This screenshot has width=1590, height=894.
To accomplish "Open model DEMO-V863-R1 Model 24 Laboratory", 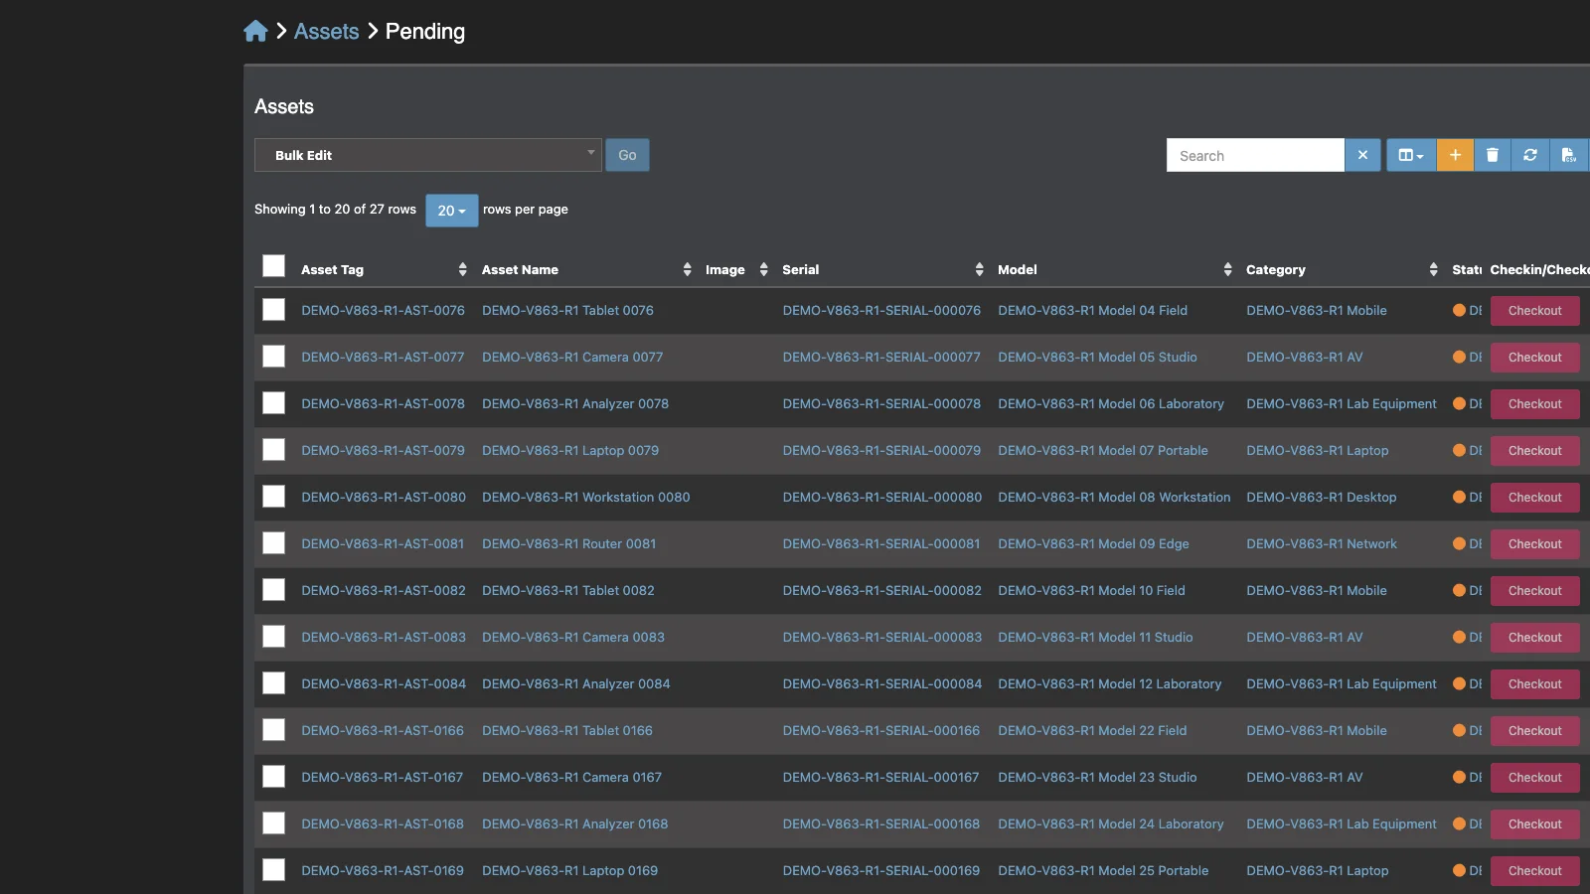I will tap(1111, 823).
